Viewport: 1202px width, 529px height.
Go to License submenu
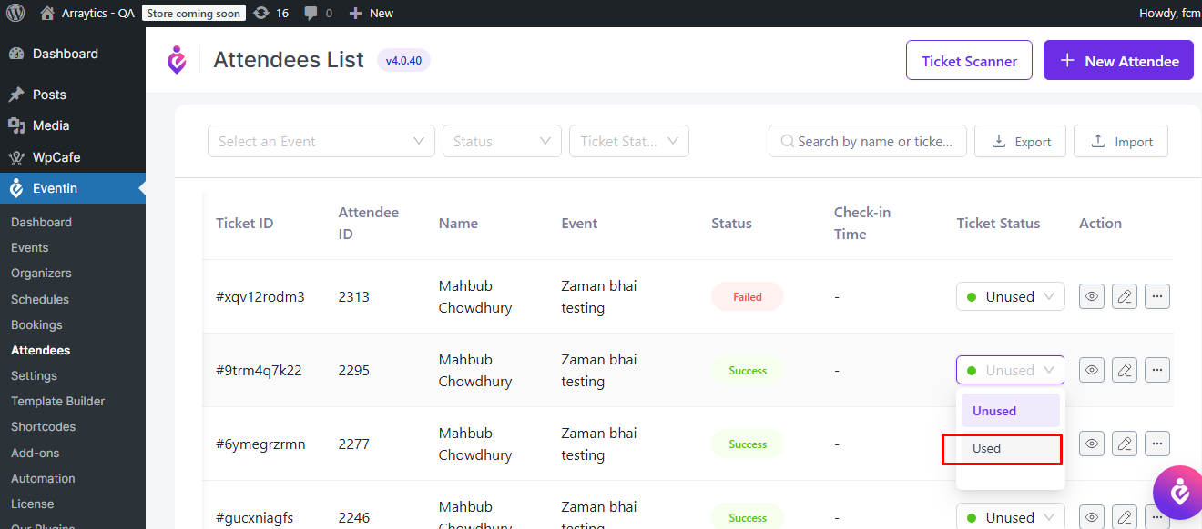pyautogui.click(x=32, y=504)
